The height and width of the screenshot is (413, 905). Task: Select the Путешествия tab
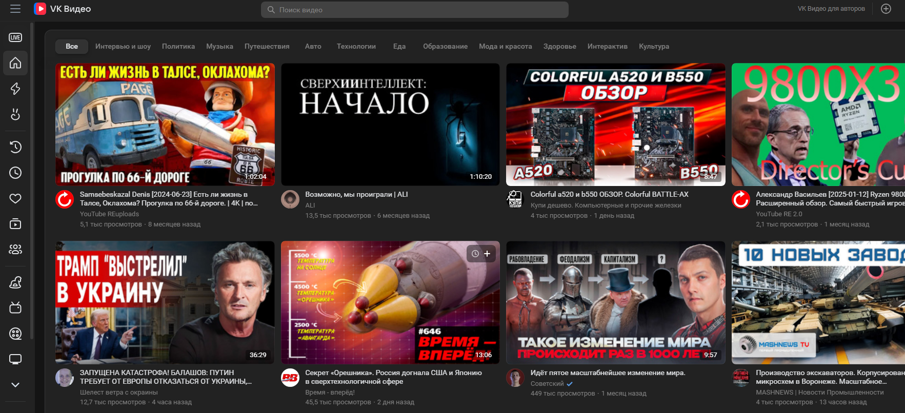click(x=267, y=46)
